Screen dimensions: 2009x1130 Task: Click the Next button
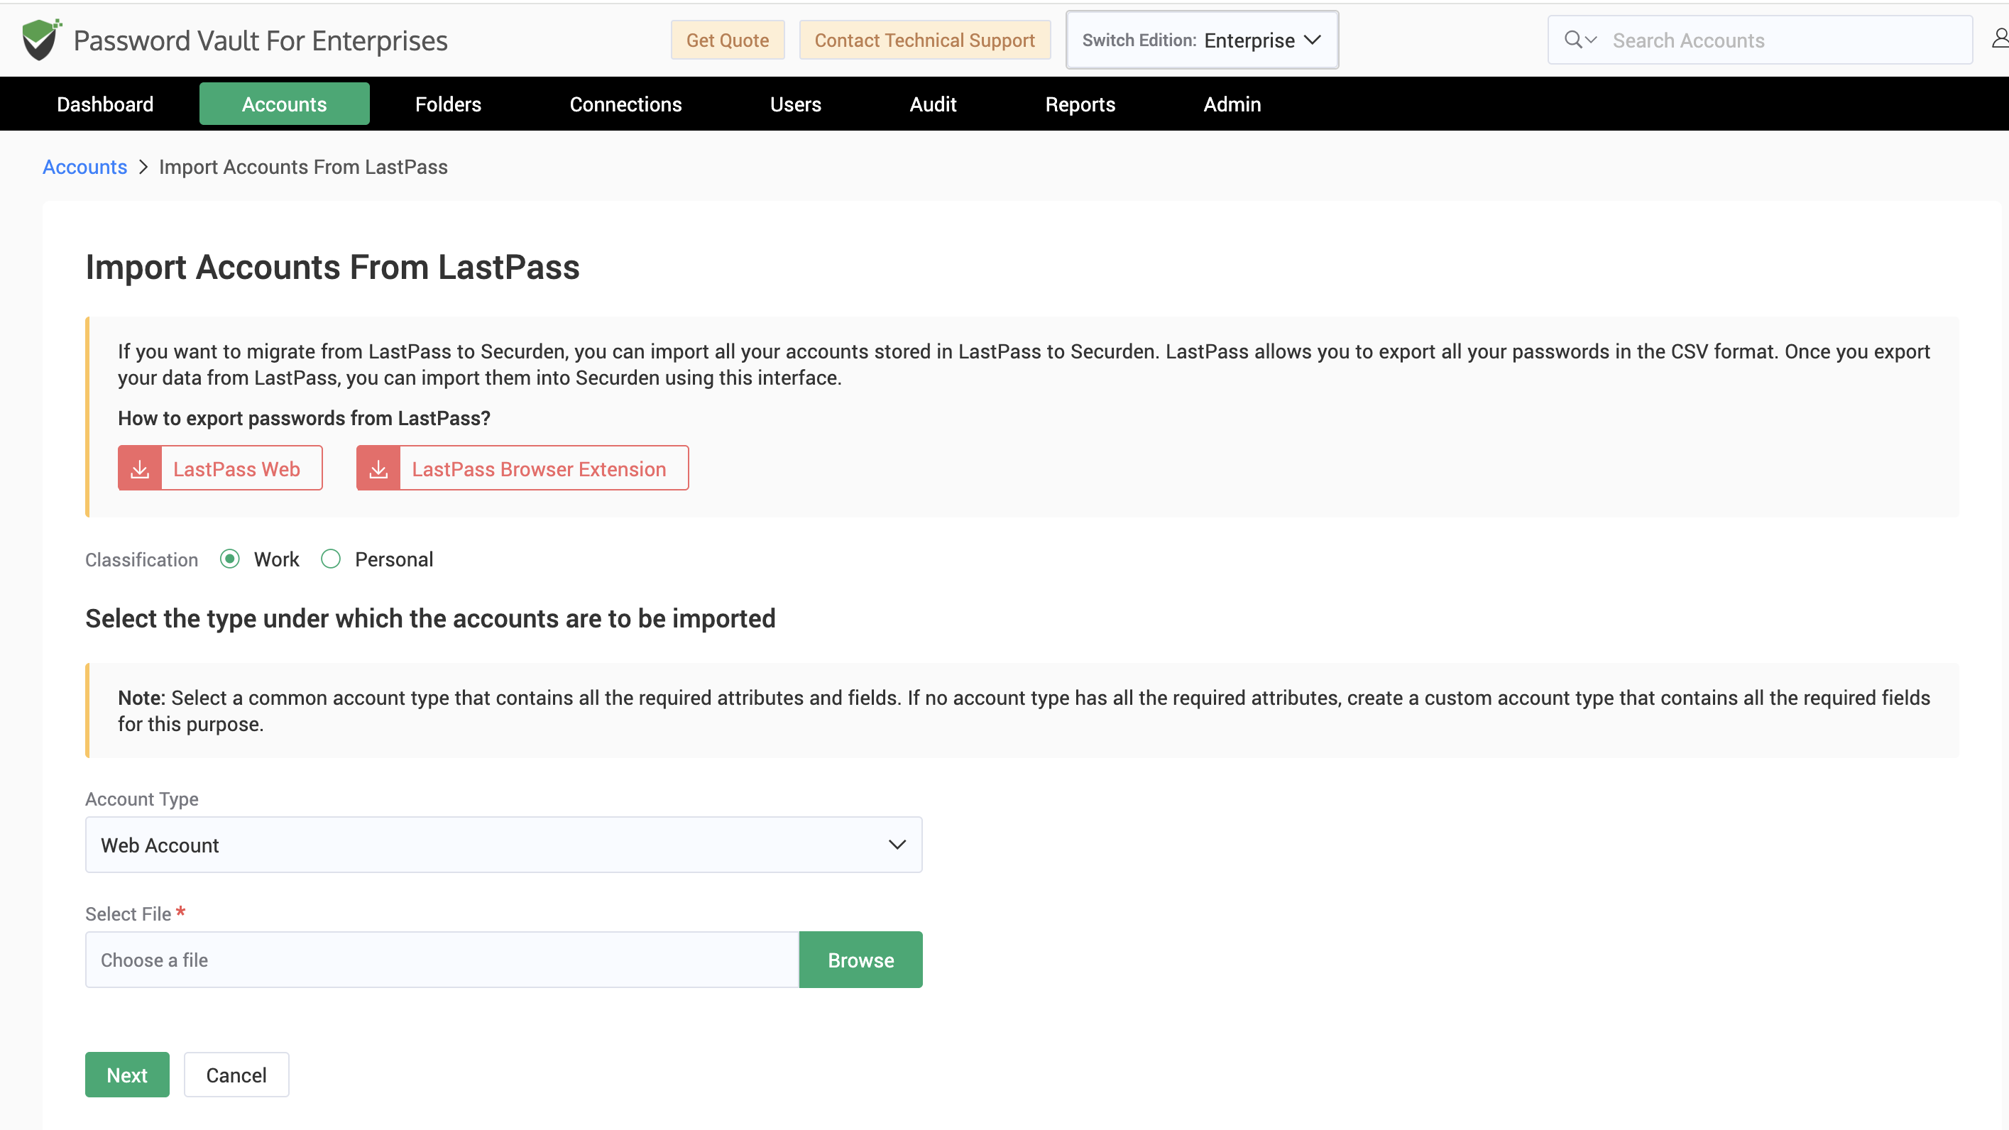(x=127, y=1075)
